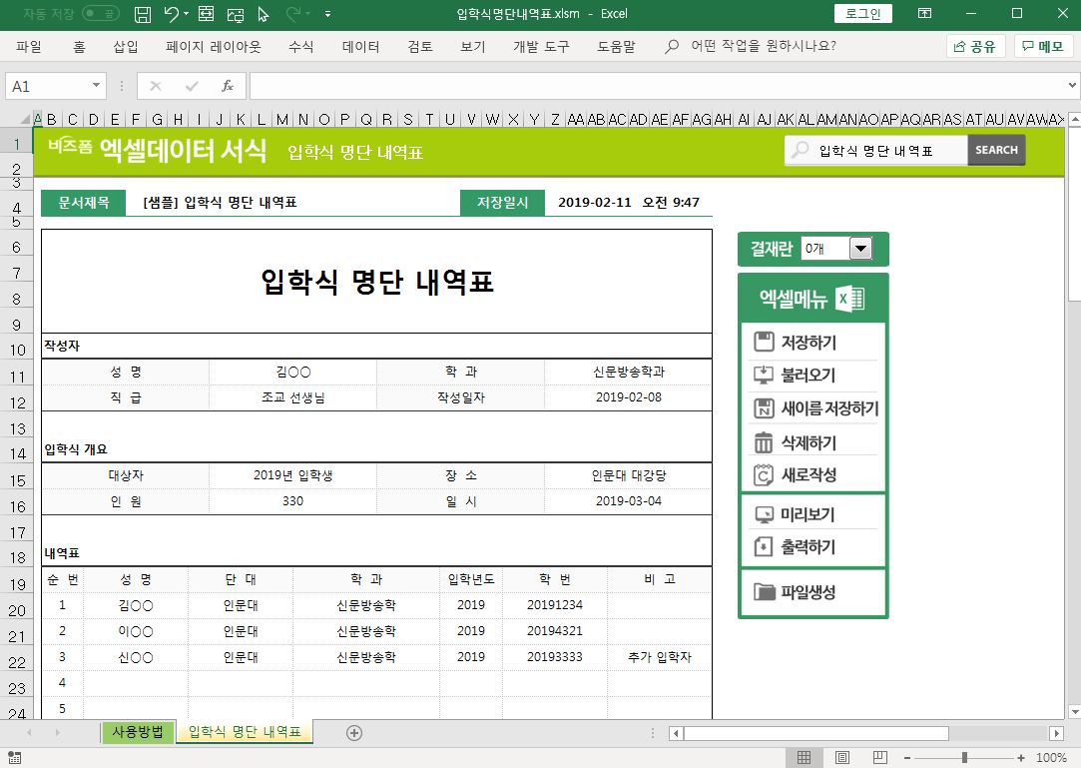
Task: Switch to Page Layout view icon
Action: (x=841, y=758)
